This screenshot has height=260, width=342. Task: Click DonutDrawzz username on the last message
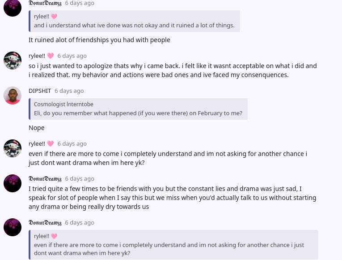pos(45,222)
